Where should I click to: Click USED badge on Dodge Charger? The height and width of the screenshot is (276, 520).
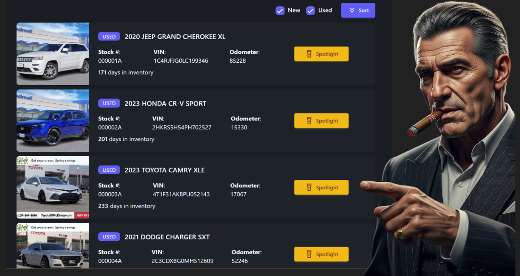point(109,237)
